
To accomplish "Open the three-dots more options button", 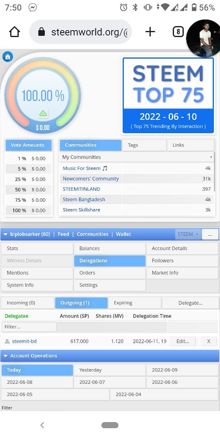I will point(210,234).
